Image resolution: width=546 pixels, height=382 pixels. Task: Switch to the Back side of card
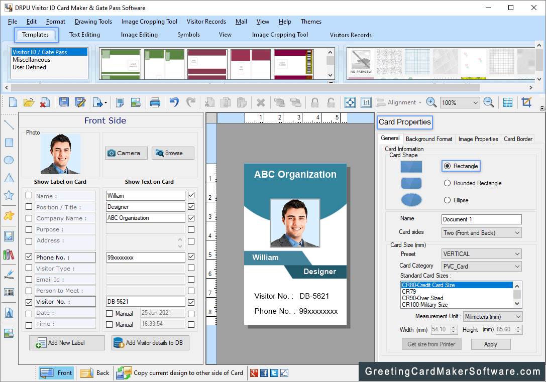(x=95, y=373)
